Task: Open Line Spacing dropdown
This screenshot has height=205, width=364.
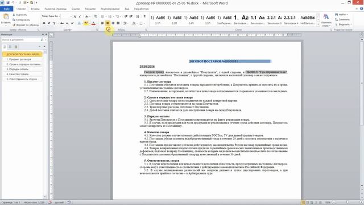Action: (x=126, y=23)
